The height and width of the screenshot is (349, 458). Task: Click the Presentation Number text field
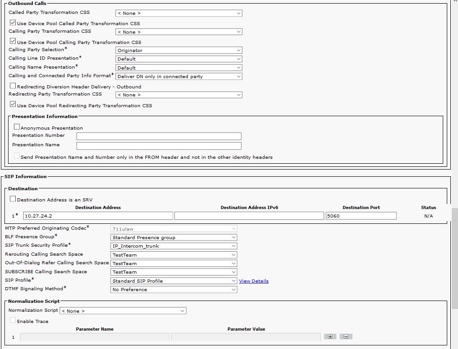click(159, 136)
